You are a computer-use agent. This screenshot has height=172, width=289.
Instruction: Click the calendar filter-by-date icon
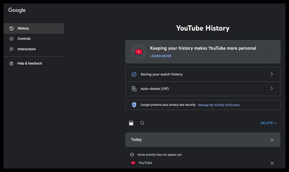point(131,123)
